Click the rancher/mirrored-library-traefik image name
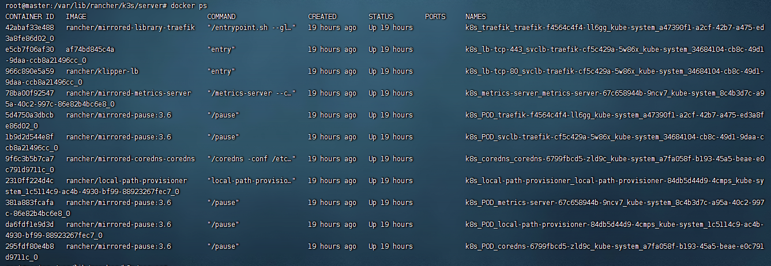The width and height of the screenshot is (771, 266). tap(130, 28)
